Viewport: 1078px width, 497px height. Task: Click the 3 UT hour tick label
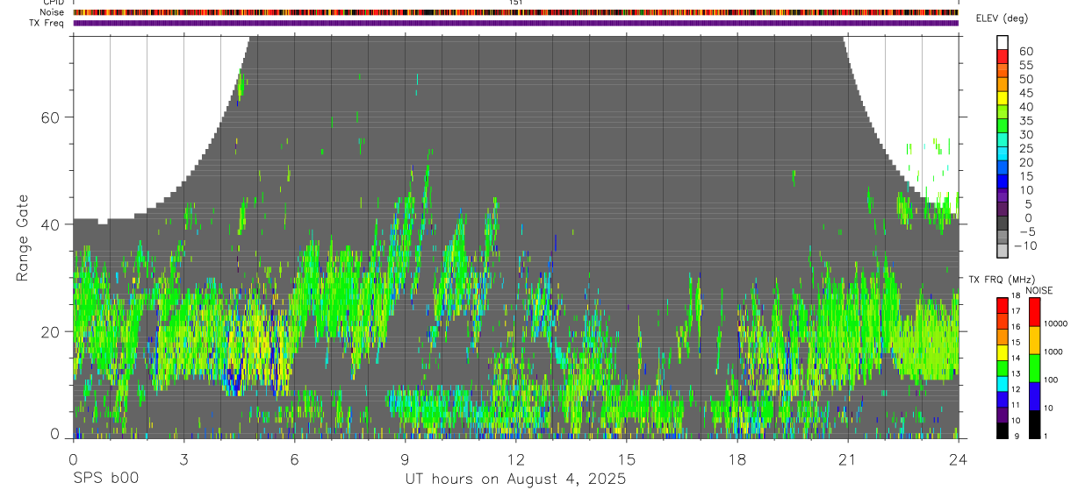click(183, 459)
